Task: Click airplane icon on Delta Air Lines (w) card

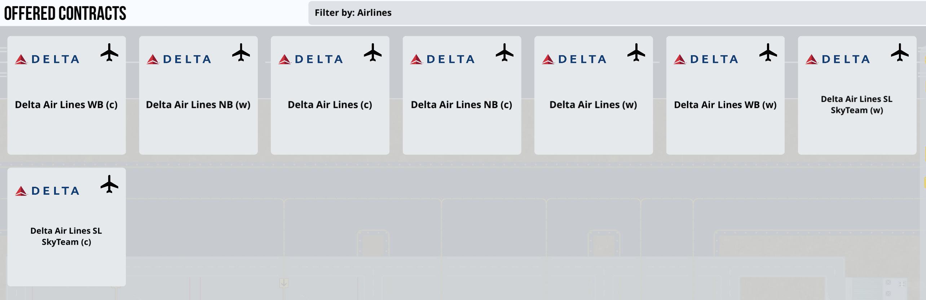Action: tap(636, 52)
